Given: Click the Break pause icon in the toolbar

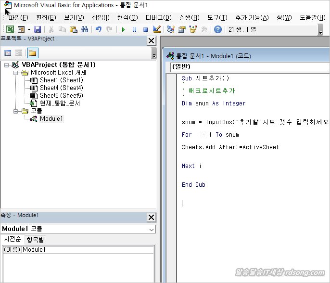Looking at the screenshot, I should (134, 29).
